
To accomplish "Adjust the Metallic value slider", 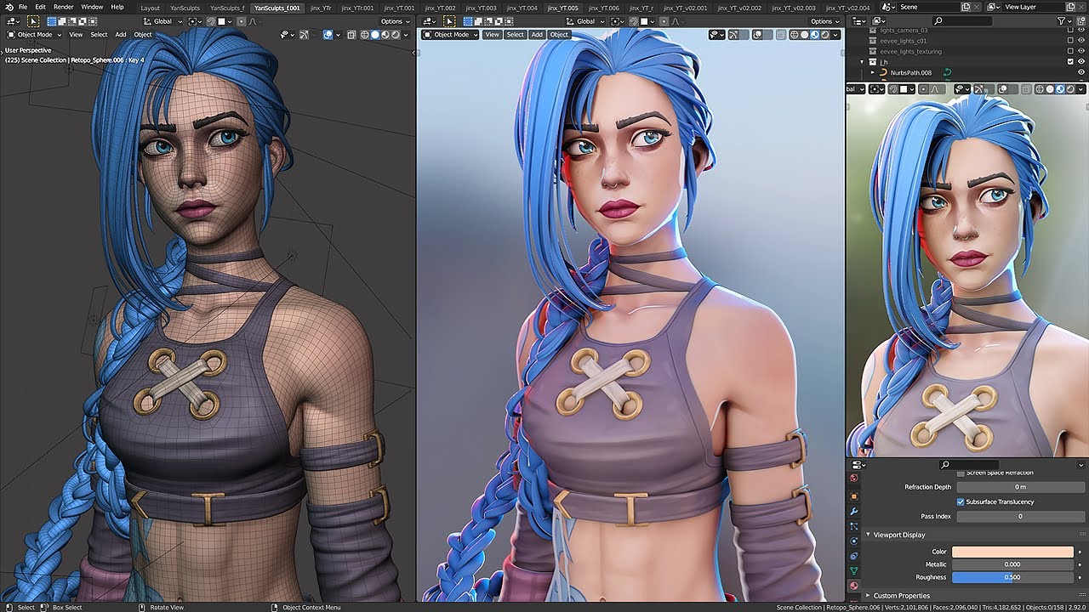I will pyautogui.click(x=1012, y=564).
